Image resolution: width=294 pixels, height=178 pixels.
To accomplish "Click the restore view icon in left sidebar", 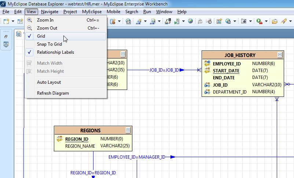I will [6, 37].
